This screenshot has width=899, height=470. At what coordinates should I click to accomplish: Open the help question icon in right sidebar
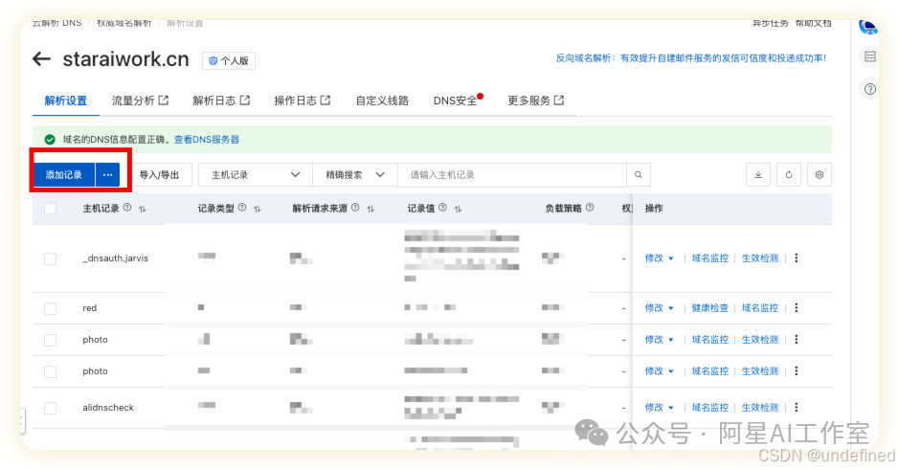pos(869,89)
